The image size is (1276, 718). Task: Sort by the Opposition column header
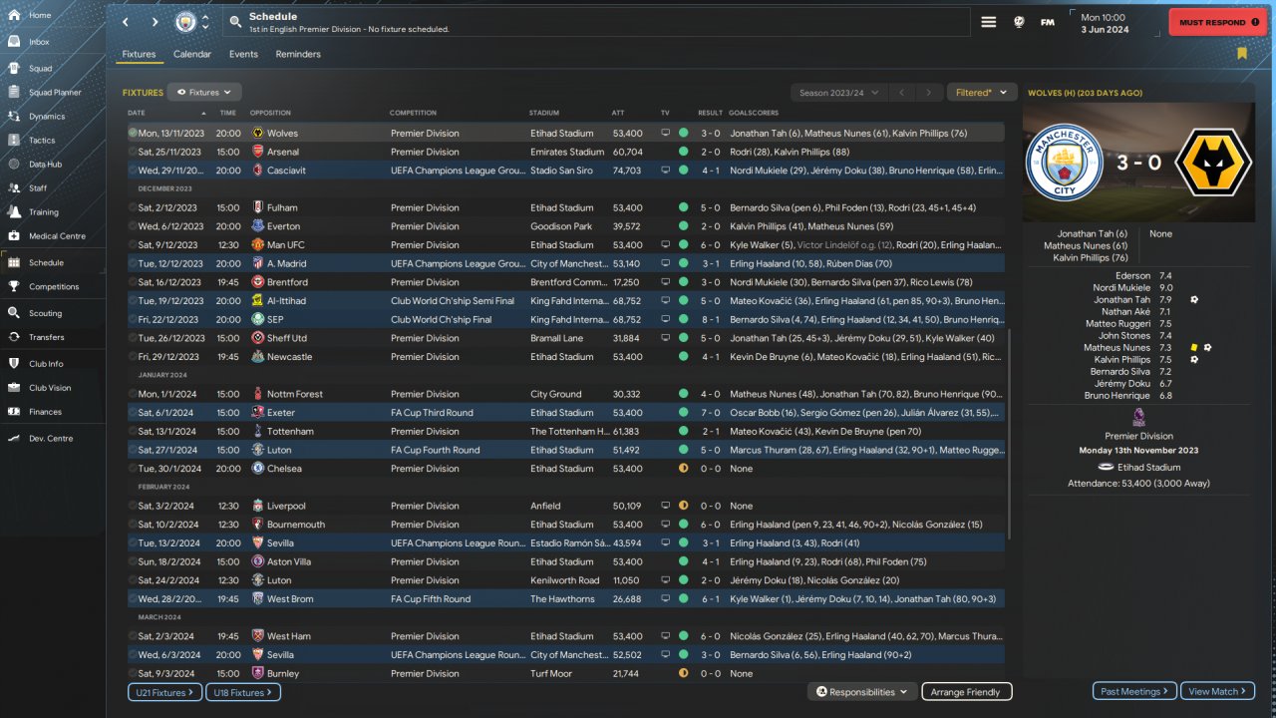pyautogui.click(x=270, y=113)
